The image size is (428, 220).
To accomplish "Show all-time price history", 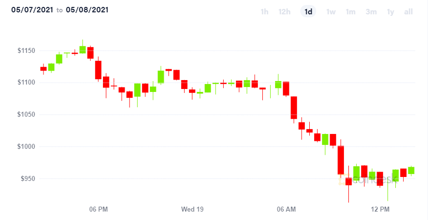I will click(408, 12).
